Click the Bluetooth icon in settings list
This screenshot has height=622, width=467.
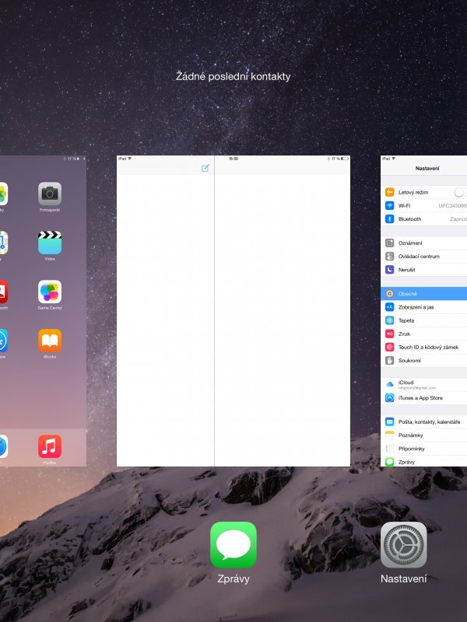point(390,219)
